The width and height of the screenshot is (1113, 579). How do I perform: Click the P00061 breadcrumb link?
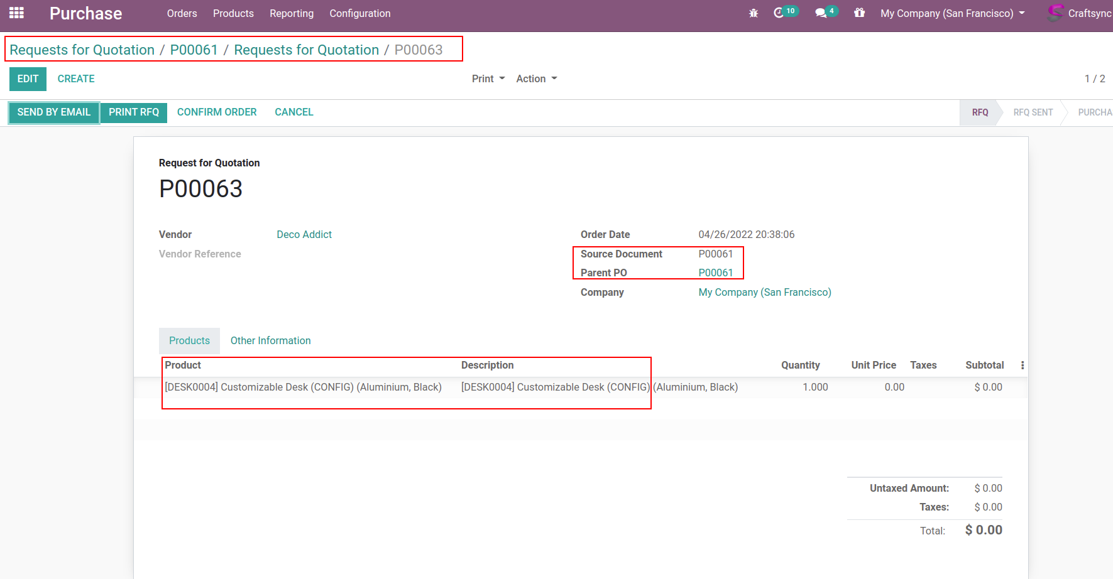[x=194, y=50]
